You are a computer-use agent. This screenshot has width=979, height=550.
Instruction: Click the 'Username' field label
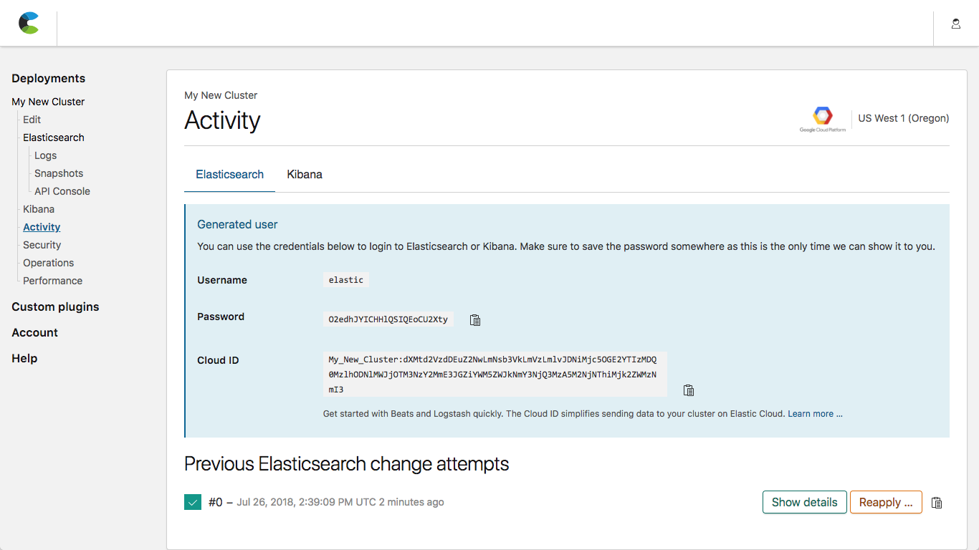pyautogui.click(x=222, y=280)
